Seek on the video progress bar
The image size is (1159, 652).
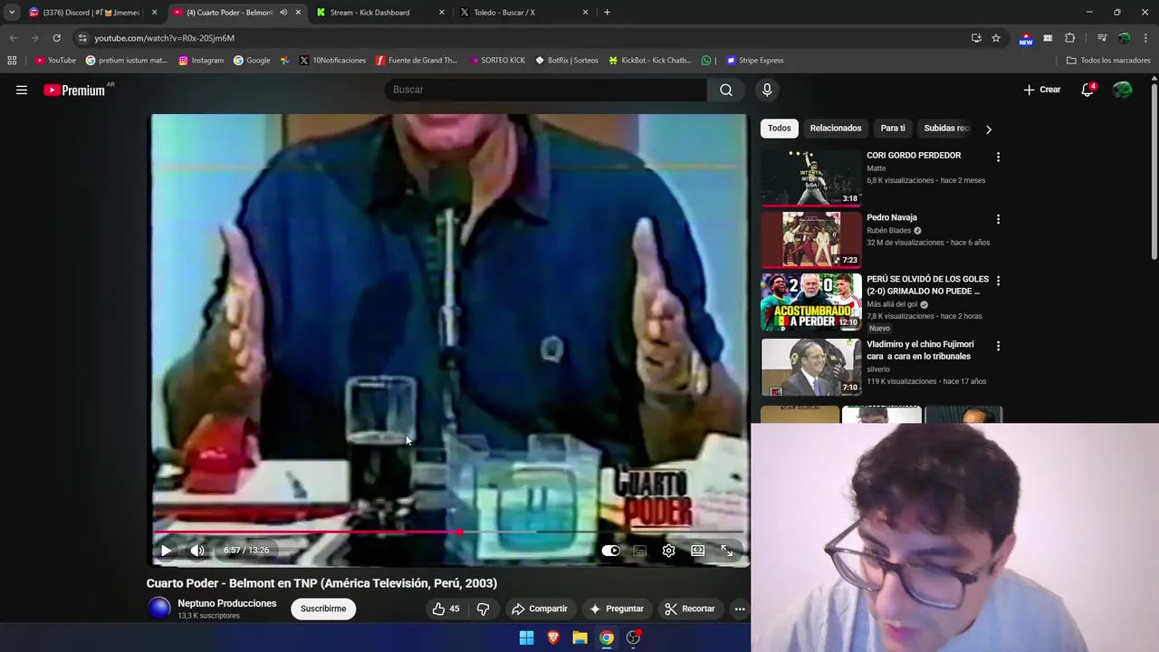pos(449,532)
